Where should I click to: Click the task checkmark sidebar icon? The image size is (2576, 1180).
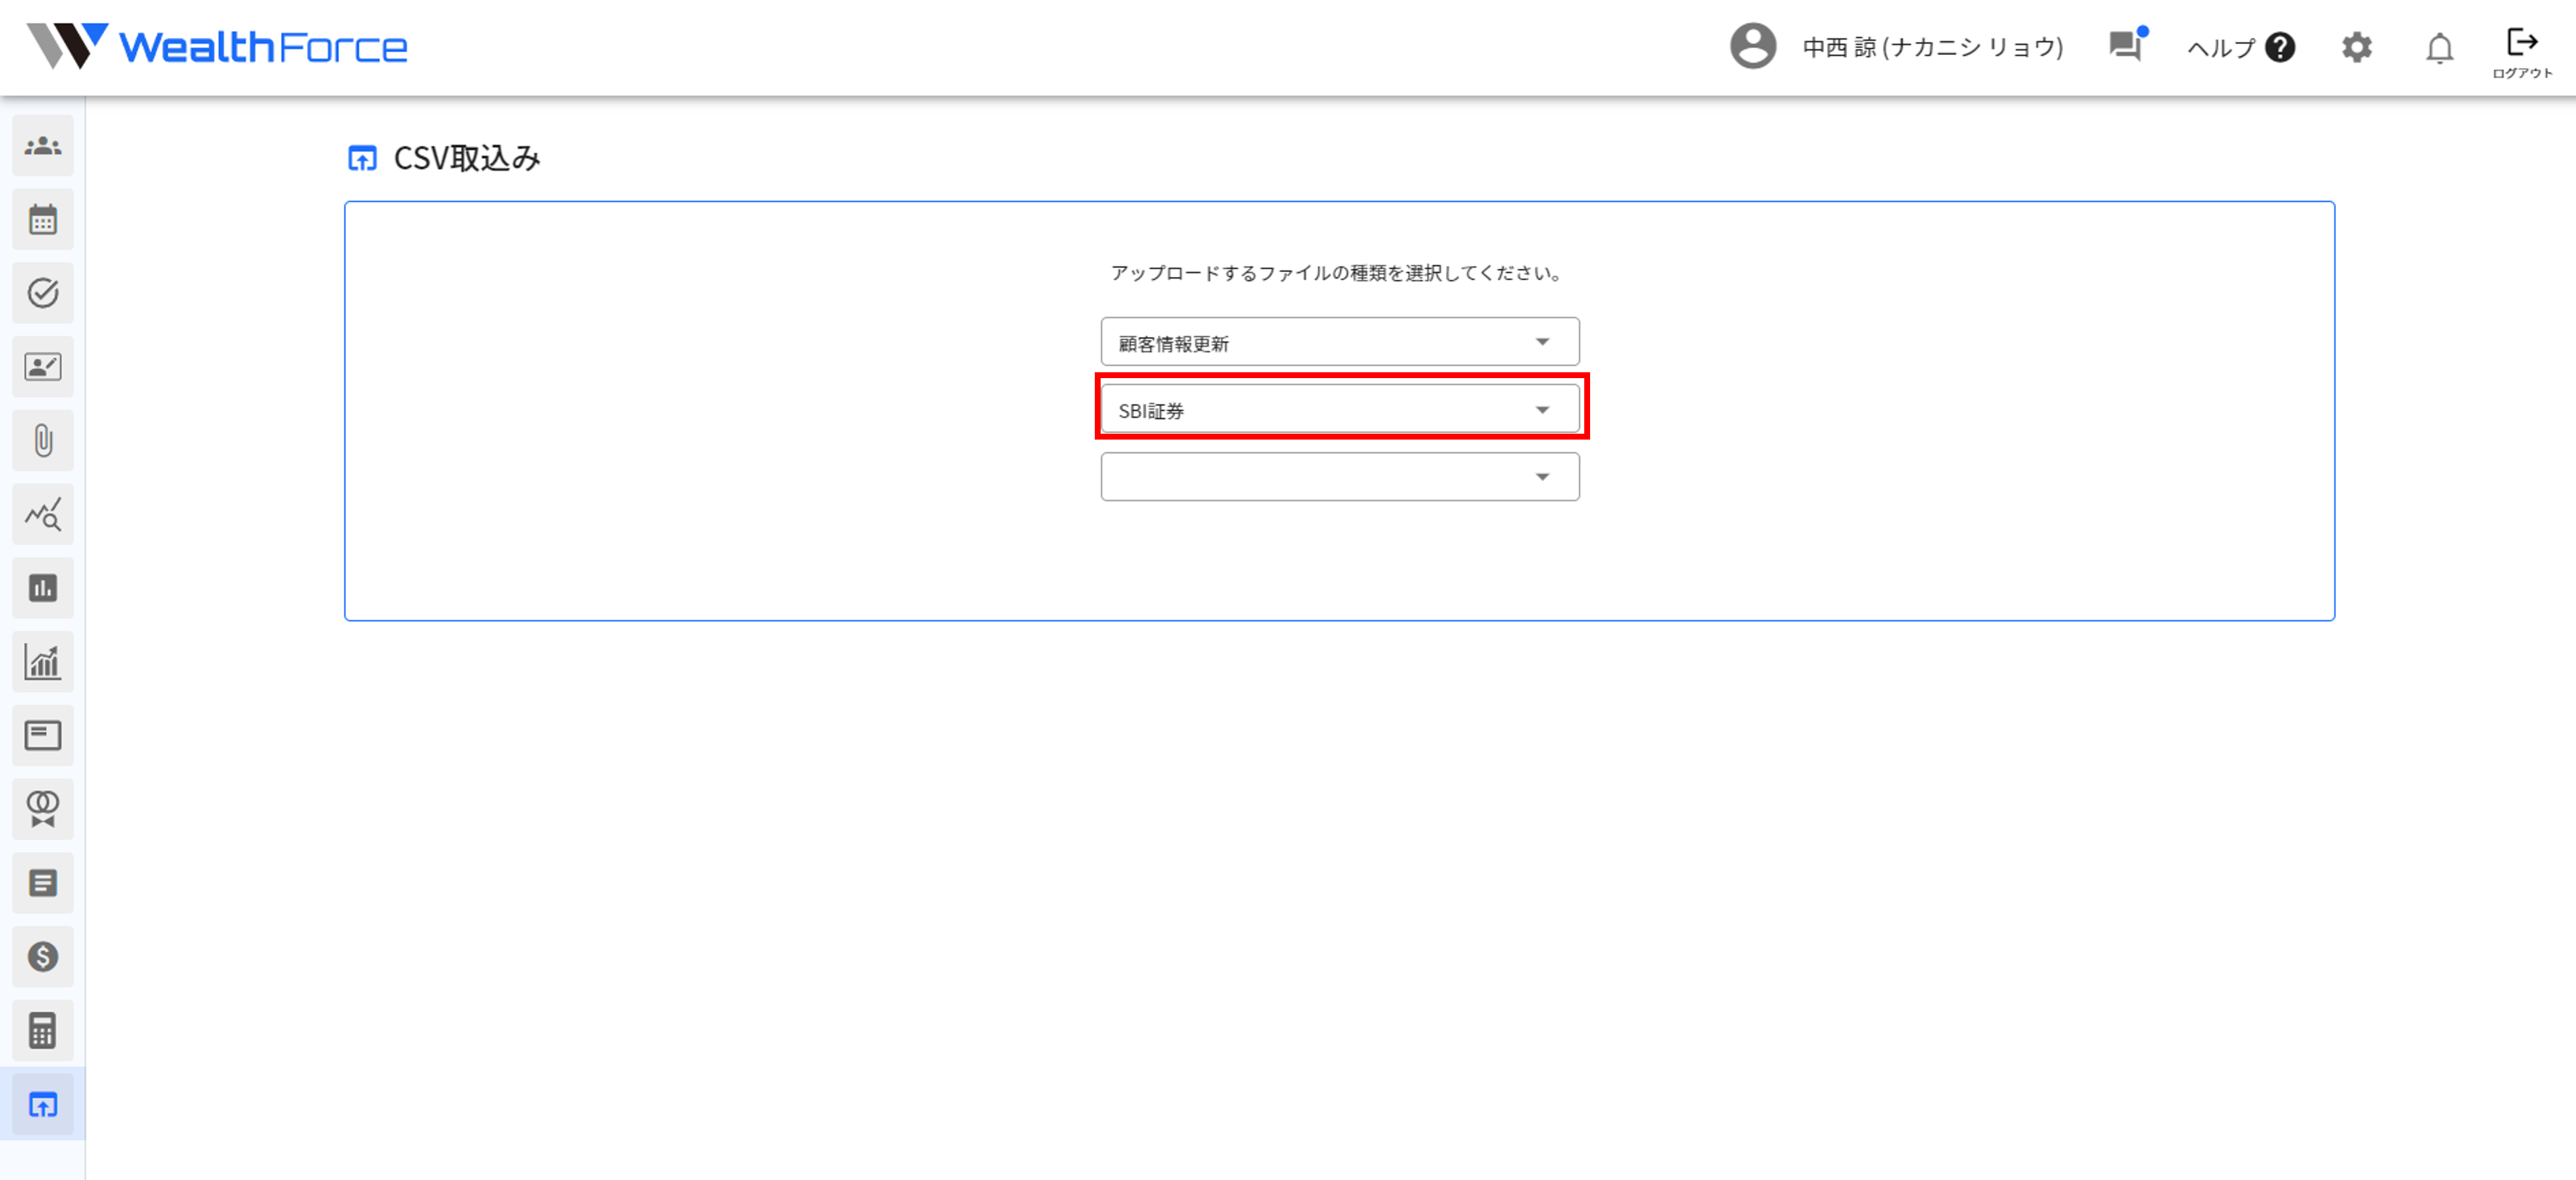42,293
